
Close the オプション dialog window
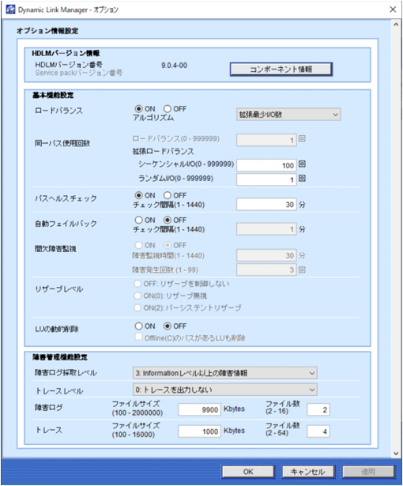(393, 9)
